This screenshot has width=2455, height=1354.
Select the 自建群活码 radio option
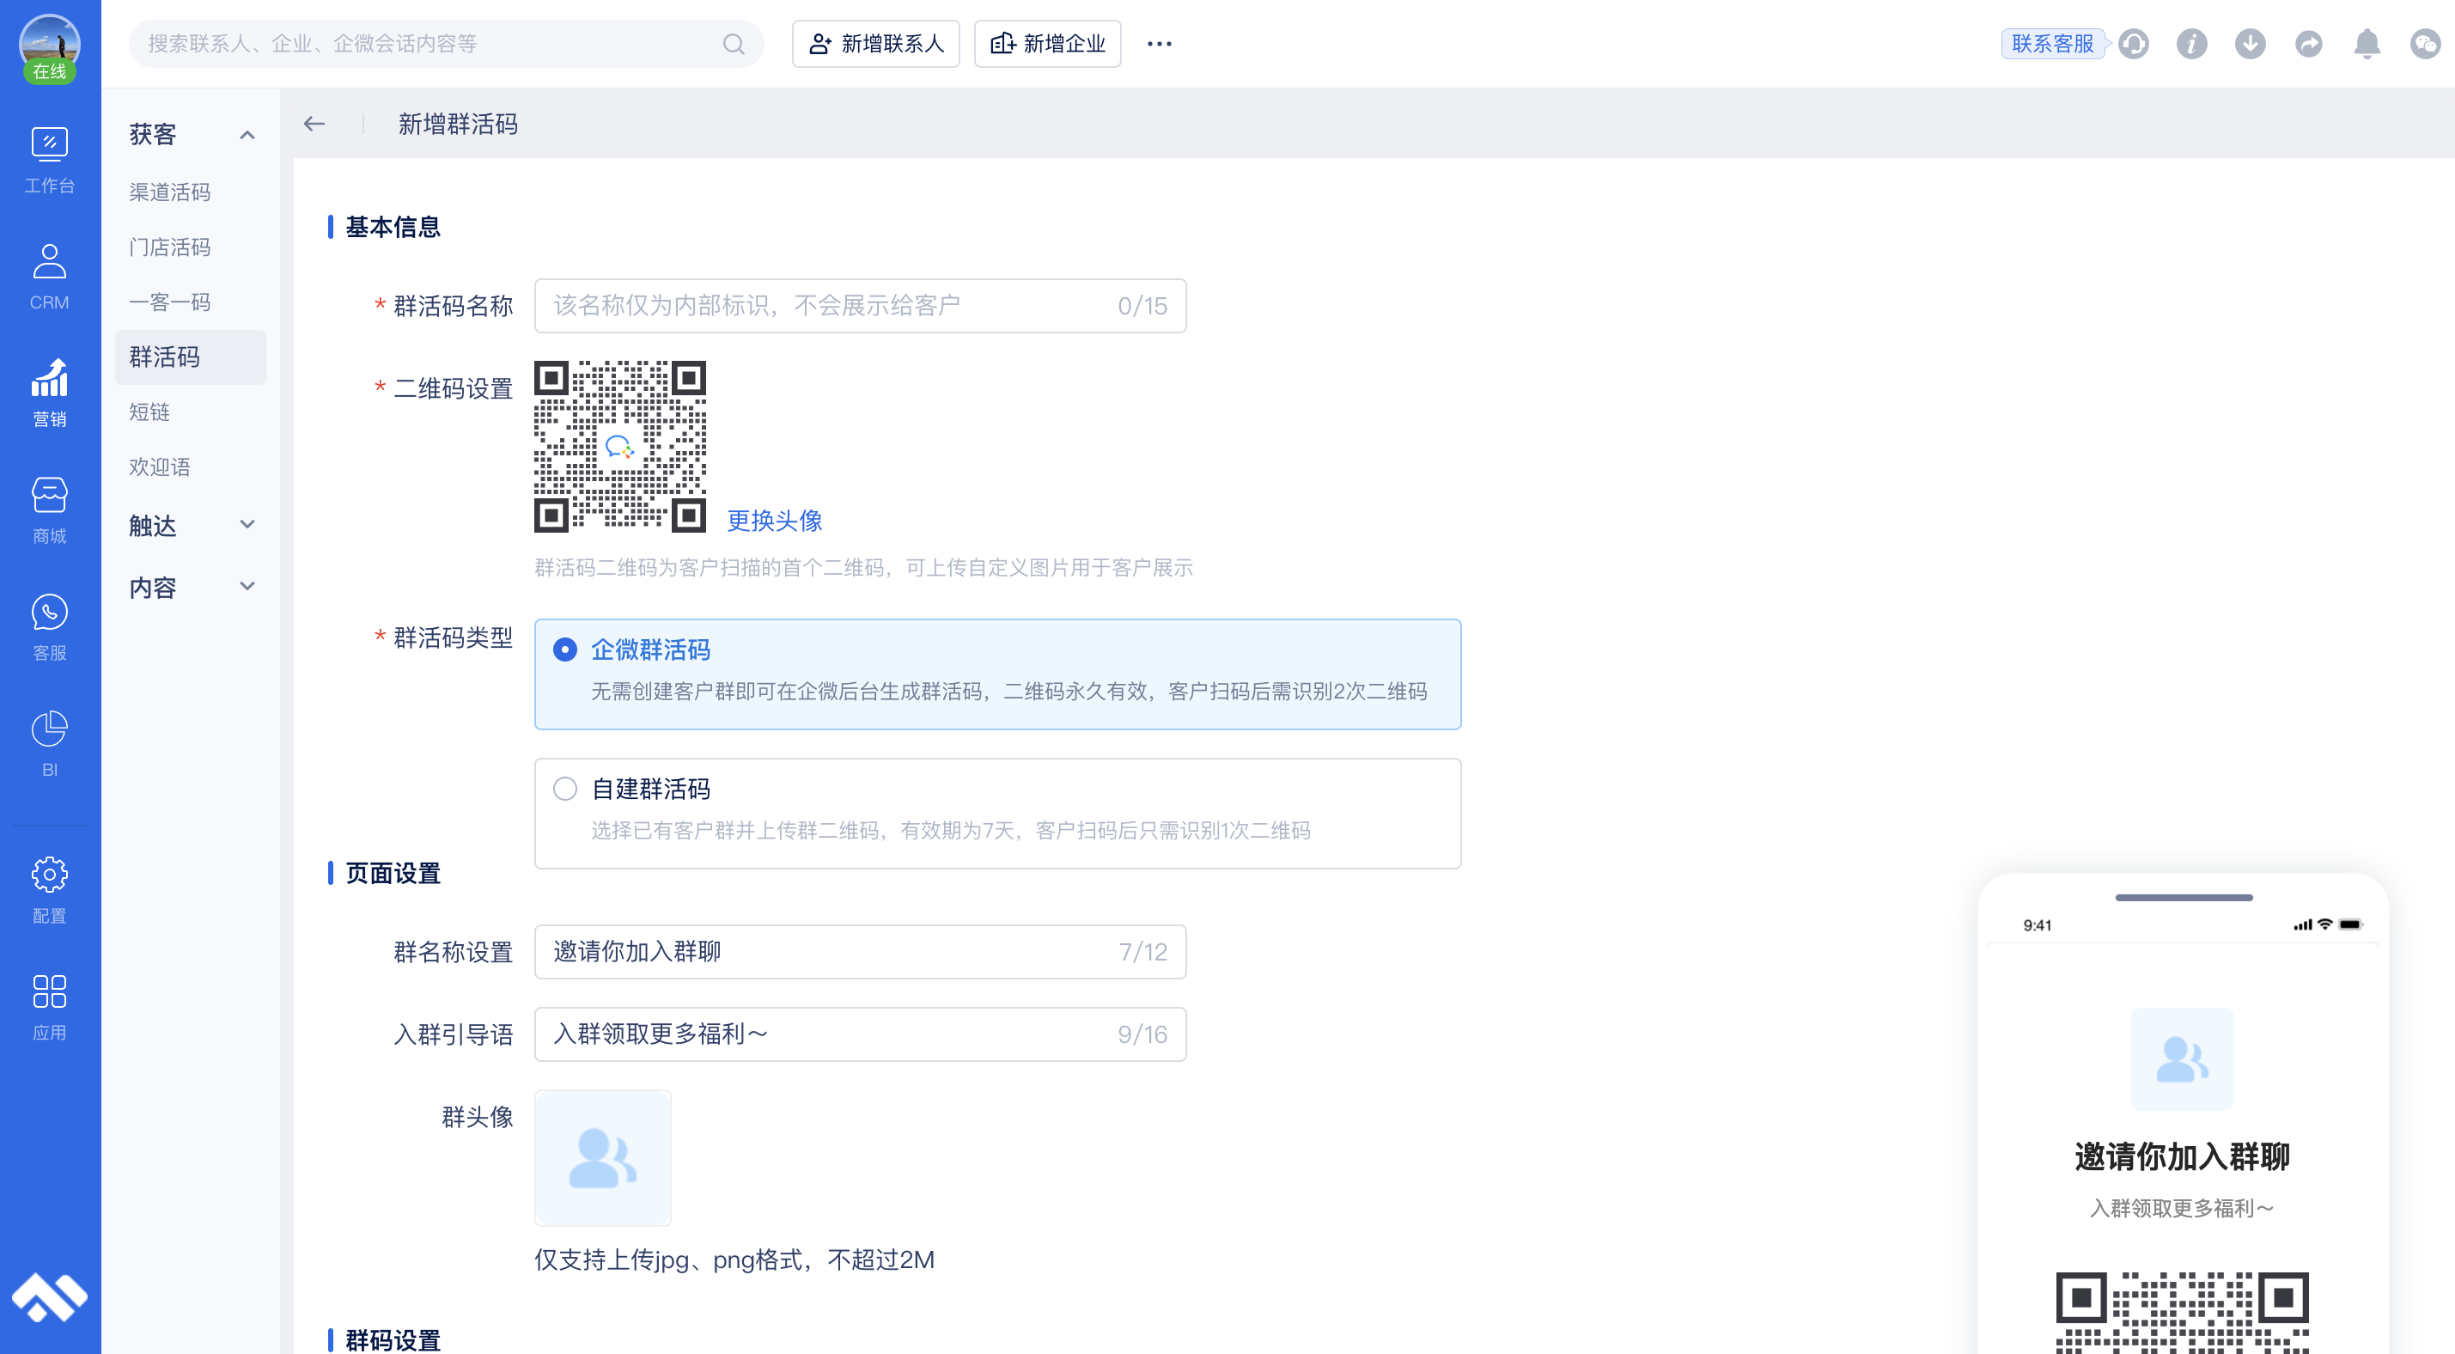[x=565, y=789]
